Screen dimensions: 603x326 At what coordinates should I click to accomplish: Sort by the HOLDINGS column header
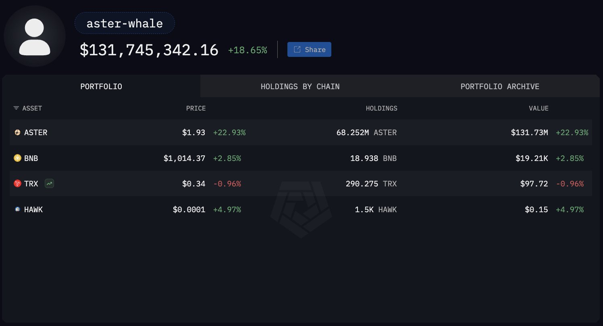pos(381,108)
